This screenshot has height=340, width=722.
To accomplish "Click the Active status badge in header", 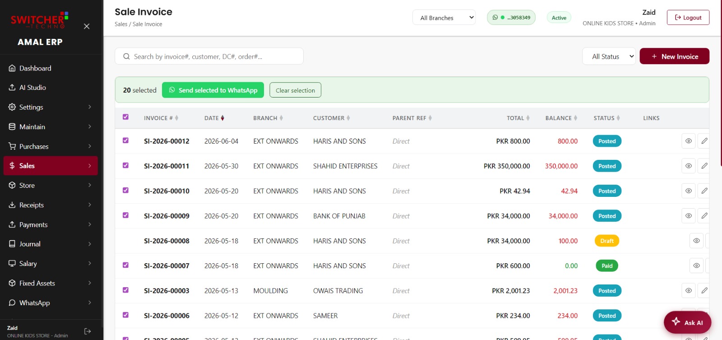I will [559, 18].
